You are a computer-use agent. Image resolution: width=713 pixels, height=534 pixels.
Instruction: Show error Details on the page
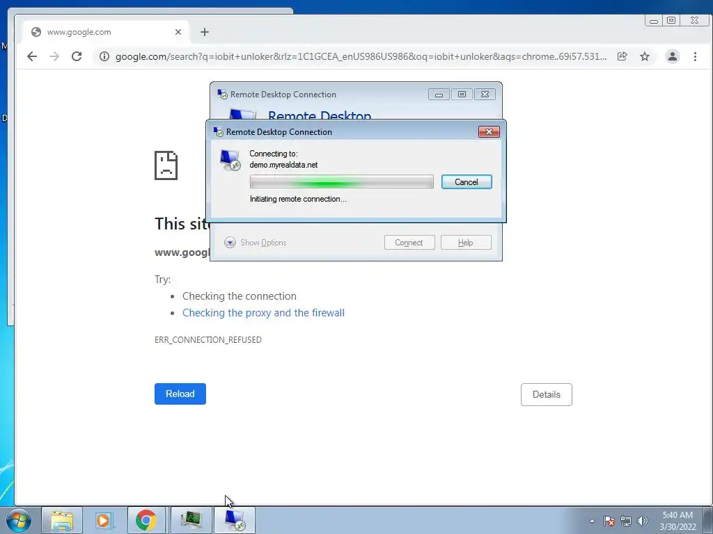pos(546,395)
